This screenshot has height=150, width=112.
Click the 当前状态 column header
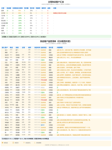(44, 47)
